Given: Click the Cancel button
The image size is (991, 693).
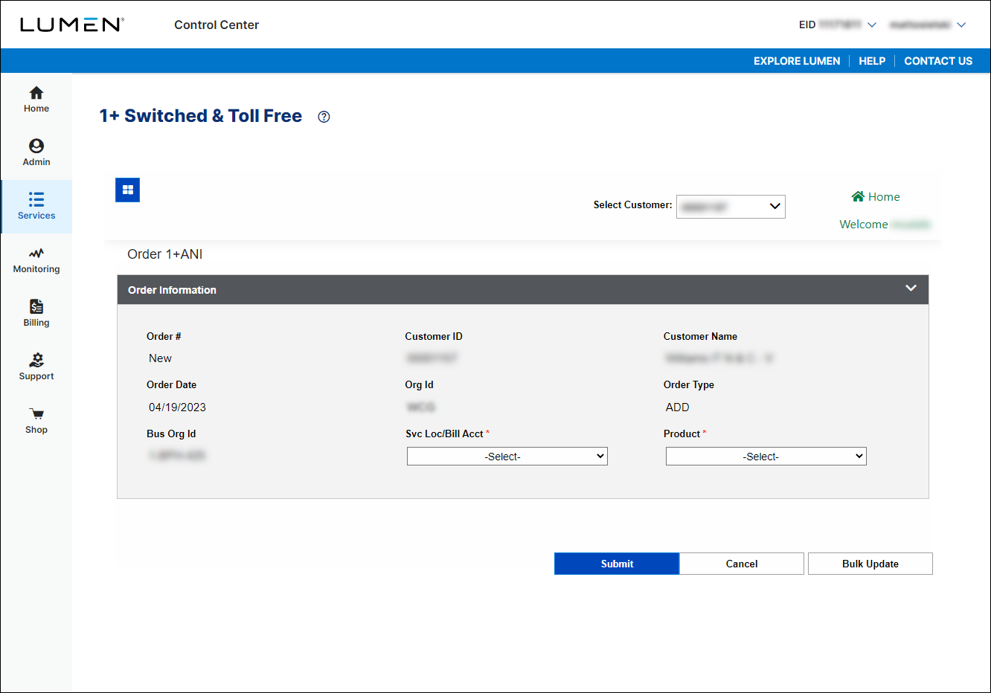Looking at the screenshot, I should coord(742,564).
